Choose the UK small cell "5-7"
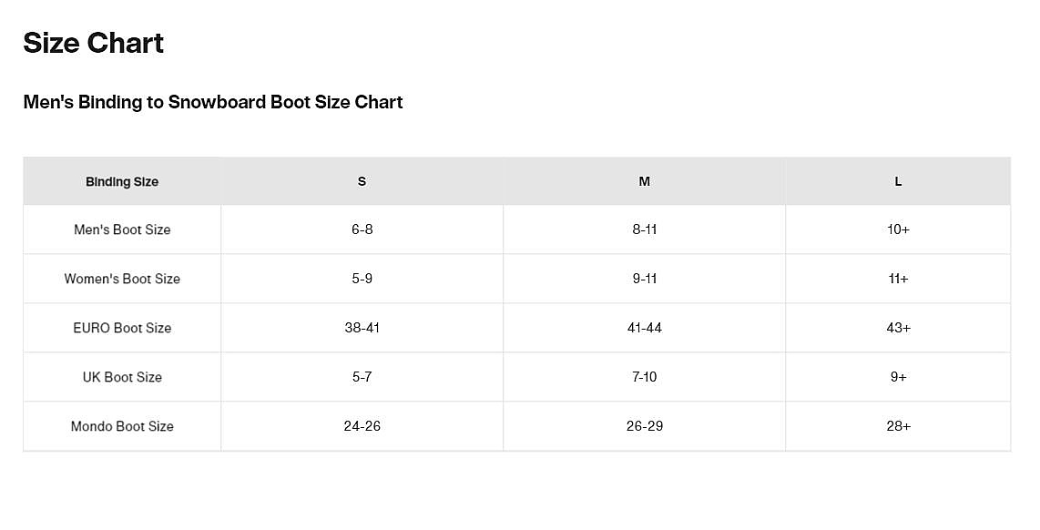The width and height of the screenshot is (1040, 530). point(362,377)
